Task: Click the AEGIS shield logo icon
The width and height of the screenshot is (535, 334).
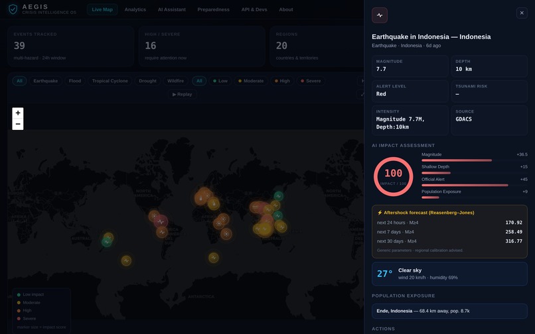Action: 13,9
